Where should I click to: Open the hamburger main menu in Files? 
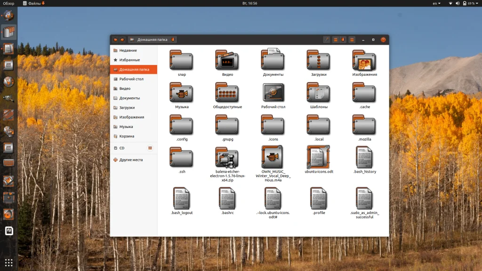click(352, 40)
